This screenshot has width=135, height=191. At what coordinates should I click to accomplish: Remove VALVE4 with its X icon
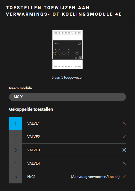pyautogui.click(x=124, y=163)
